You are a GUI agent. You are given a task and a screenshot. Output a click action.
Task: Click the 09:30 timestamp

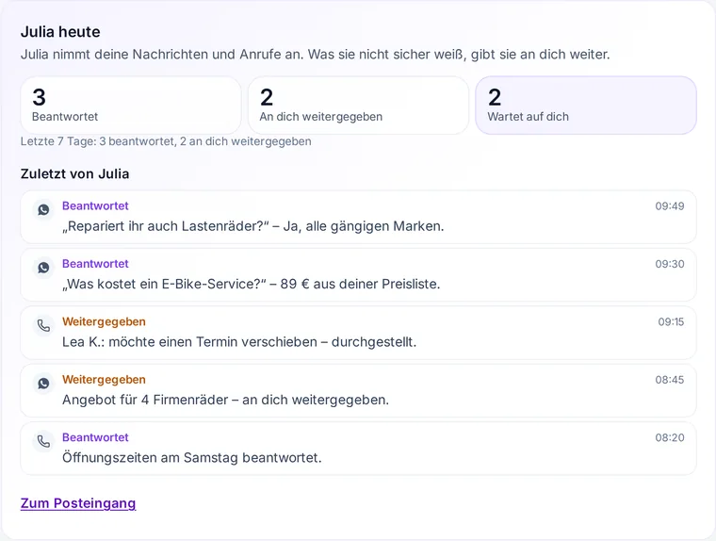pos(670,264)
